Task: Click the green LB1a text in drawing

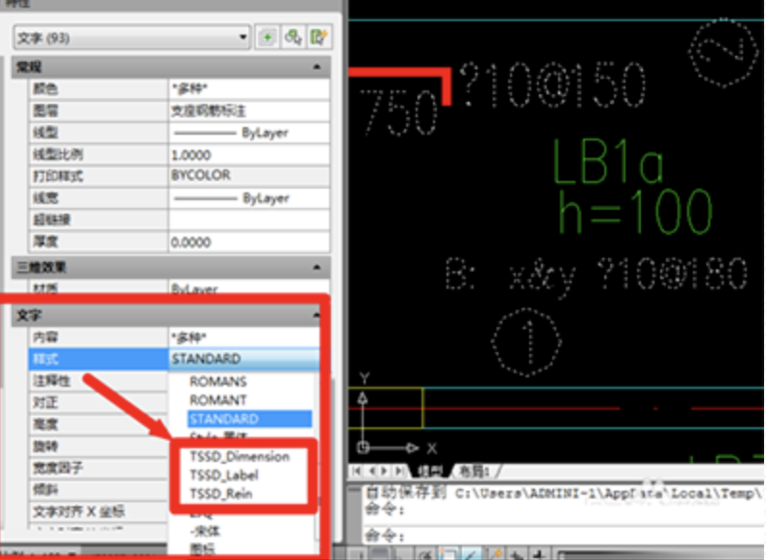Action: pos(608,162)
